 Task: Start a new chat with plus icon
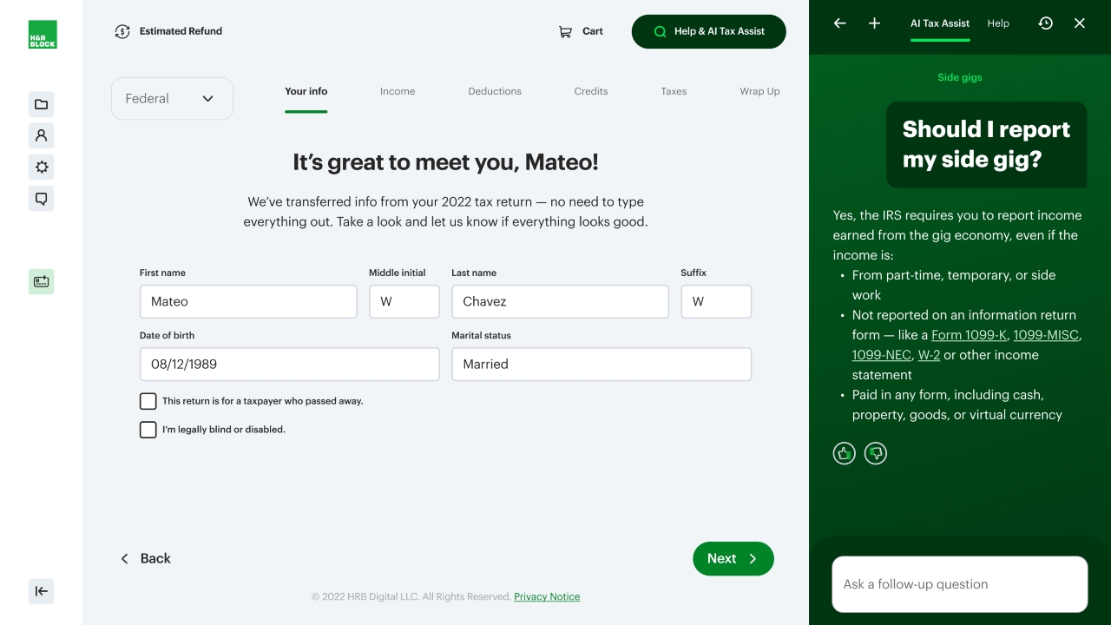(x=874, y=23)
